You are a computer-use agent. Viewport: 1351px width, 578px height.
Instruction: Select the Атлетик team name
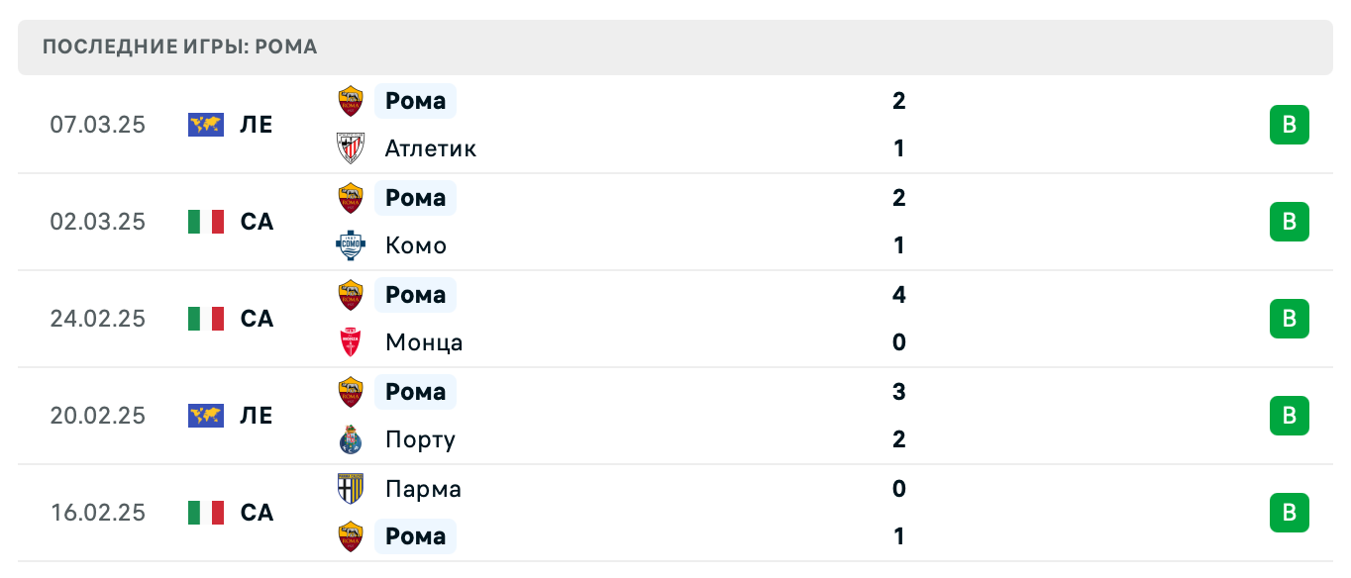pyautogui.click(x=430, y=148)
